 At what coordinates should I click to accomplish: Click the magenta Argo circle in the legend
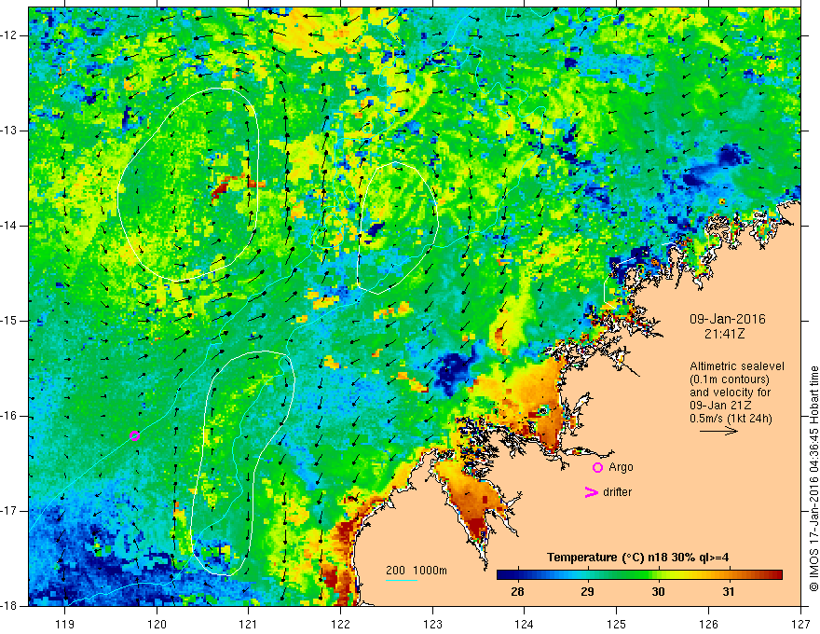tap(597, 468)
